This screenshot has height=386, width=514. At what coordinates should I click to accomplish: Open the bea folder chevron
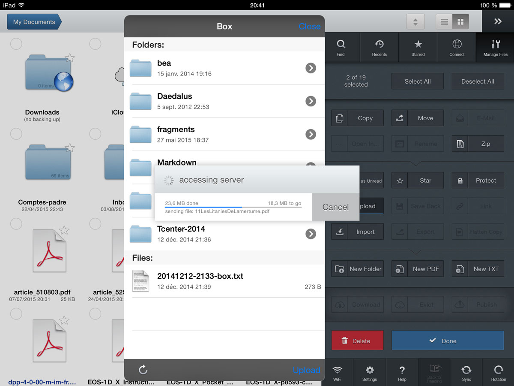(311, 68)
